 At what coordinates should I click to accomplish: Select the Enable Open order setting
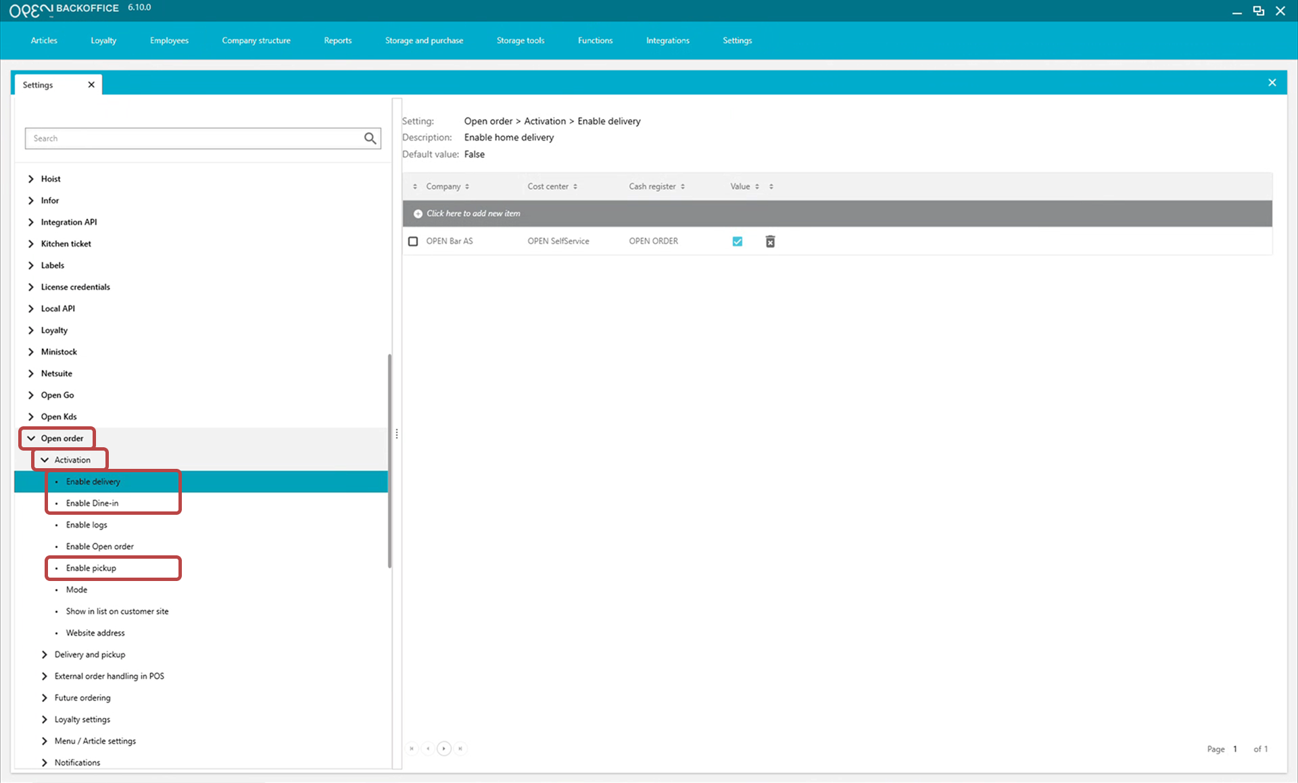pyautogui.click(x=100, y=547)
